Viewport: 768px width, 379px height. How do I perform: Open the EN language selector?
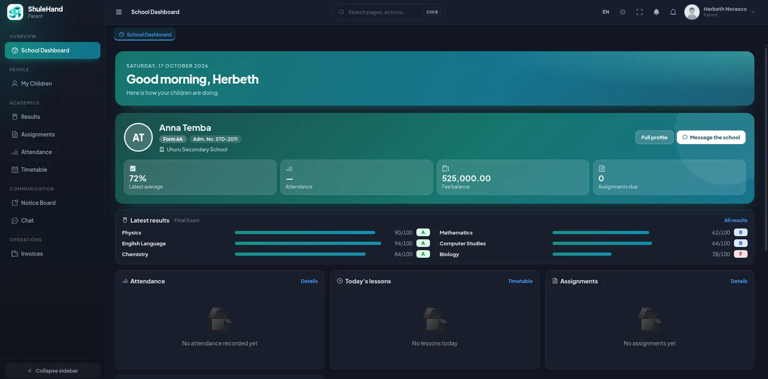pyautogui.click(x=606, y=12)
